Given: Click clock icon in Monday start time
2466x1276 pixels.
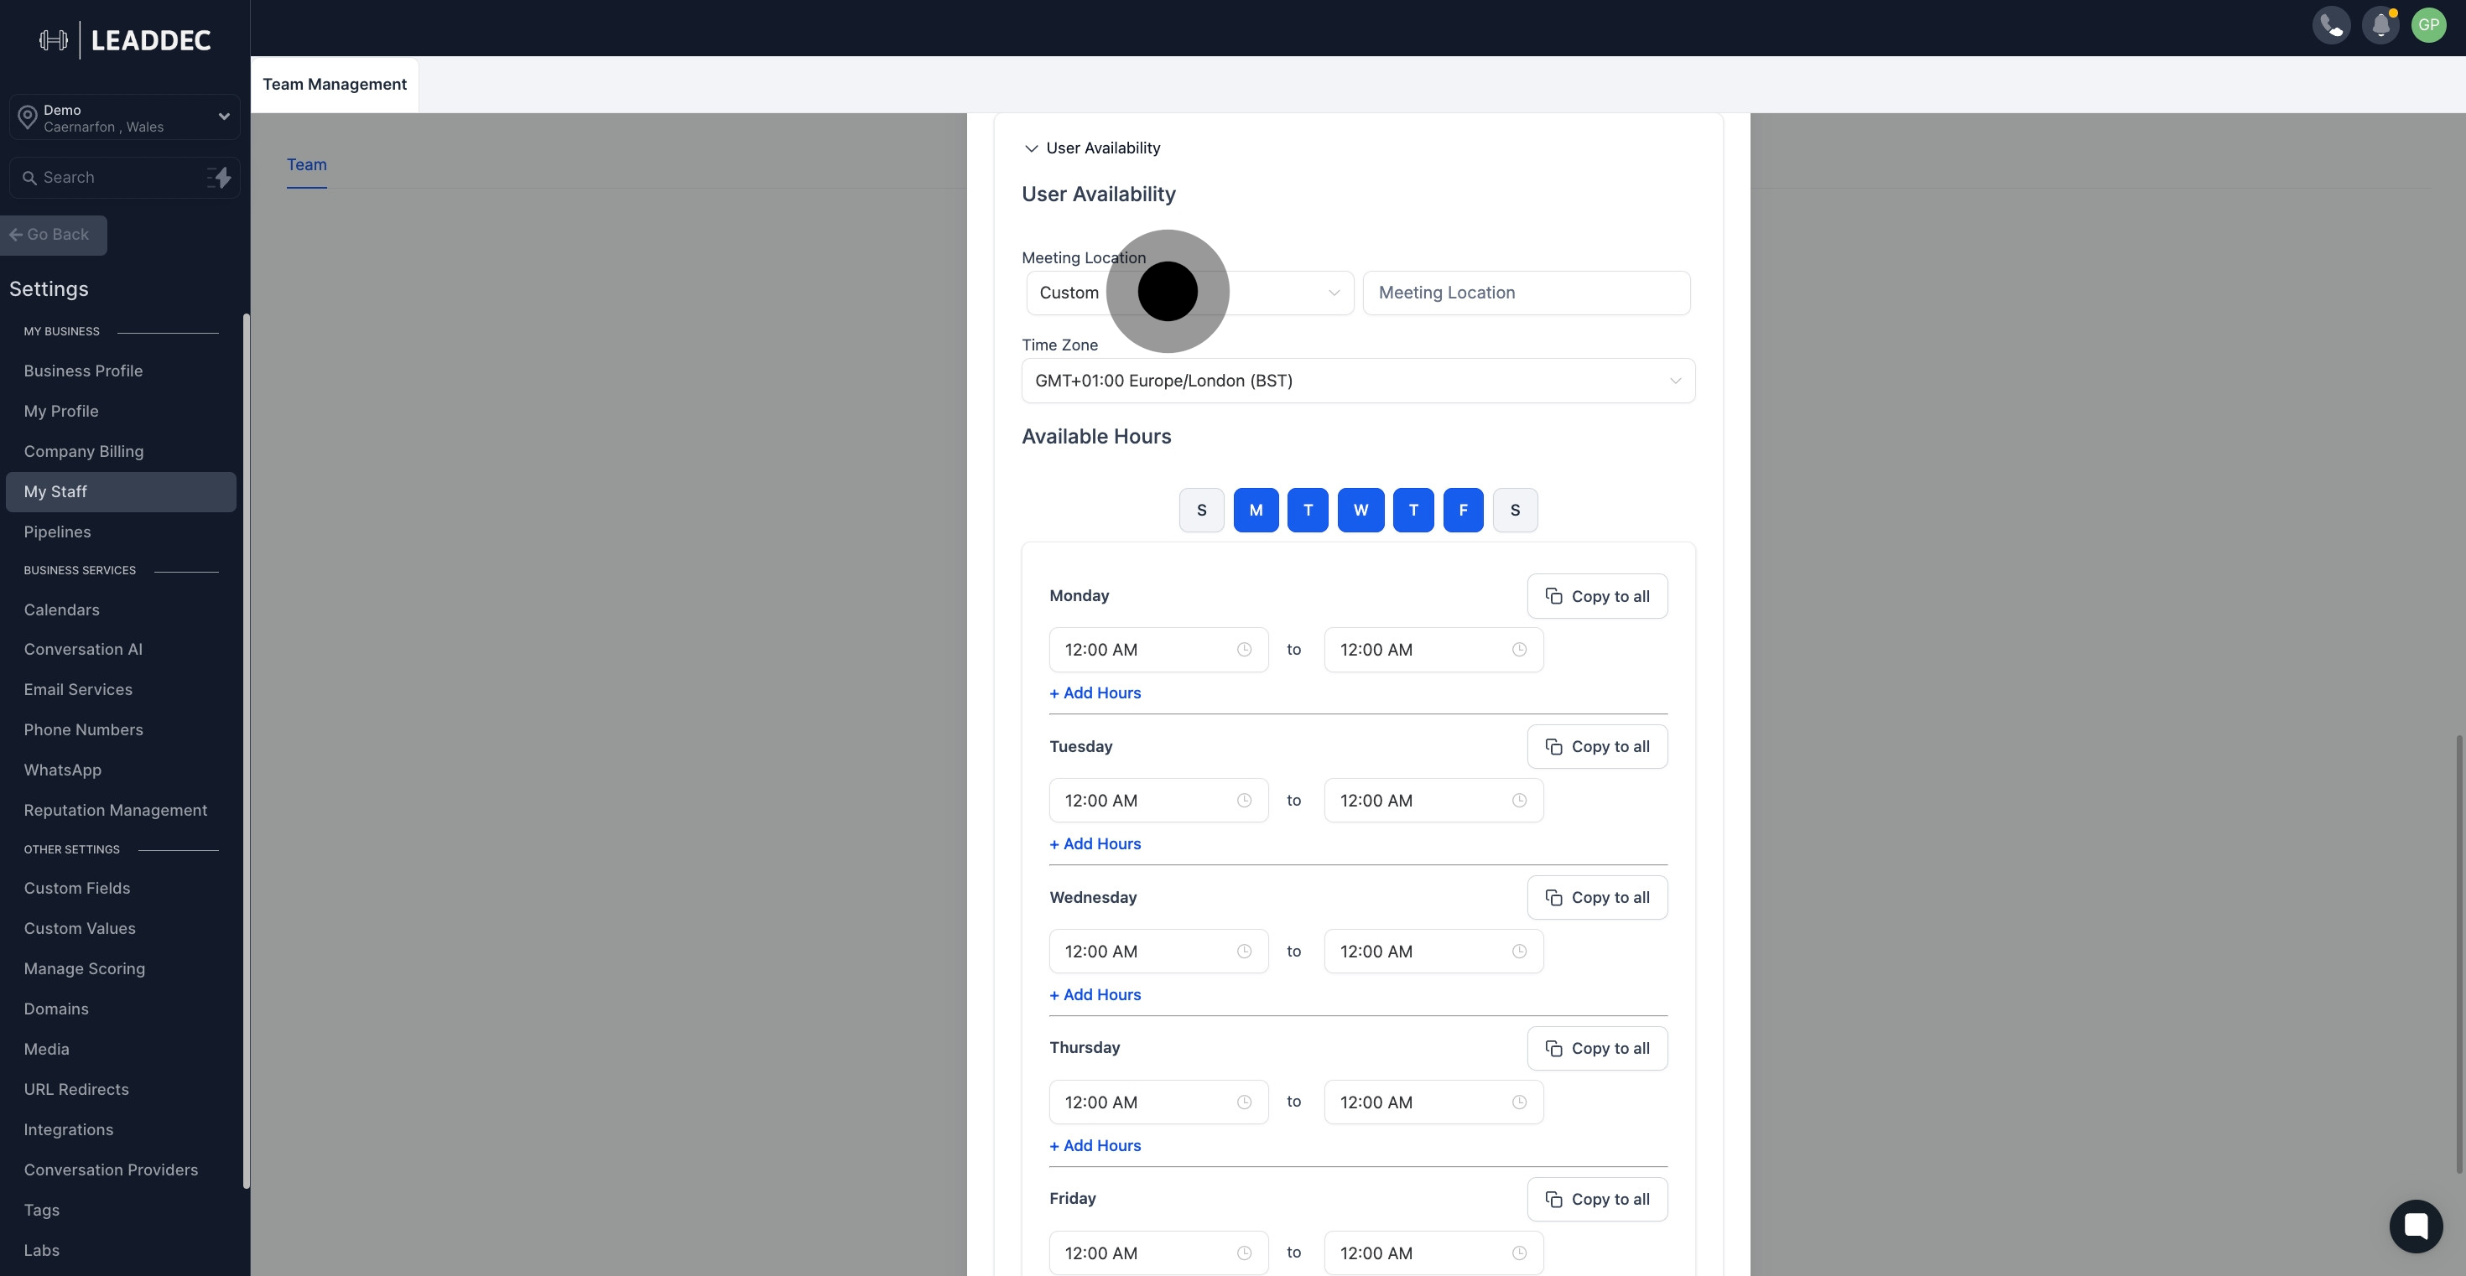Looking at the screenshot, I should [1244, 650].
